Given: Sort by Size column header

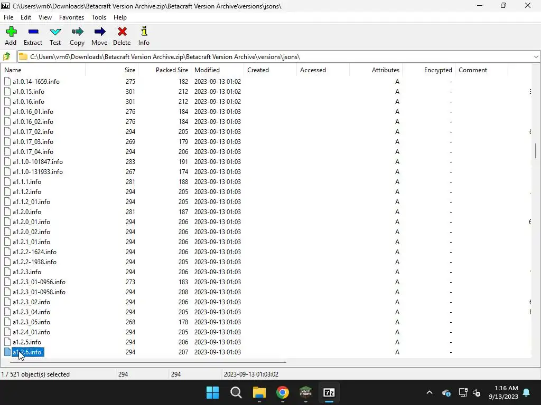Looking at the screenshot, I should pos(112,70).
